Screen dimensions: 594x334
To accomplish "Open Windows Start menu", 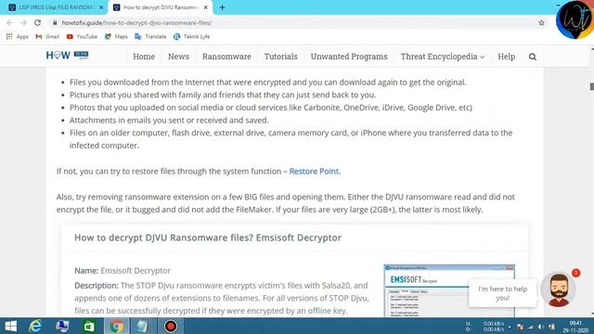I will tap(10, 326).
